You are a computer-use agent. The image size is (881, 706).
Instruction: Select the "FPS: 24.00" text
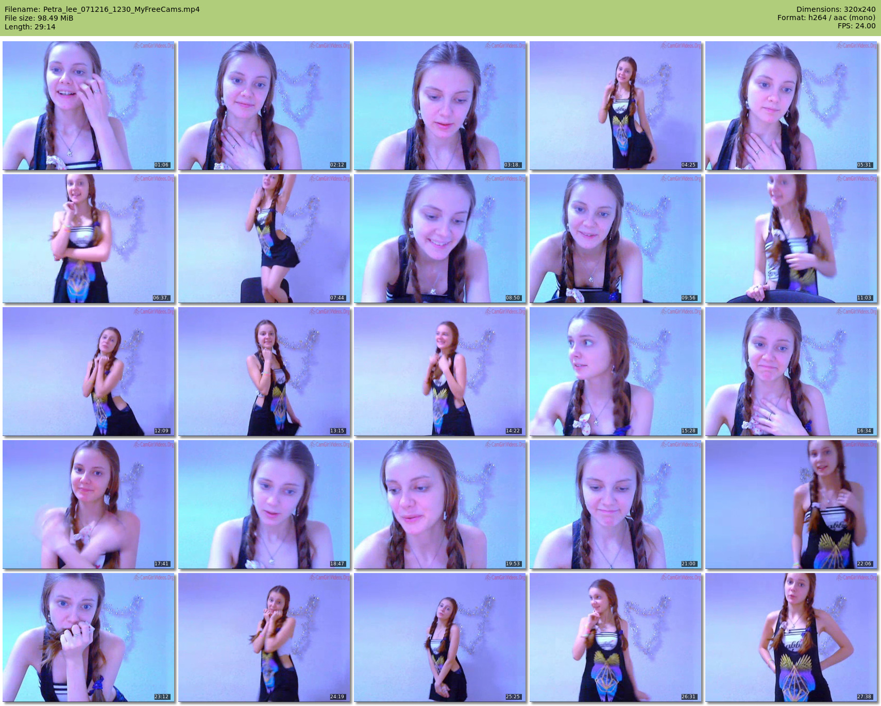(856, 26)
